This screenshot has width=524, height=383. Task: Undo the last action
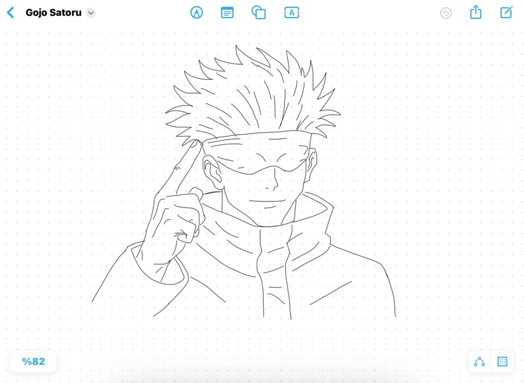[446, 13]
